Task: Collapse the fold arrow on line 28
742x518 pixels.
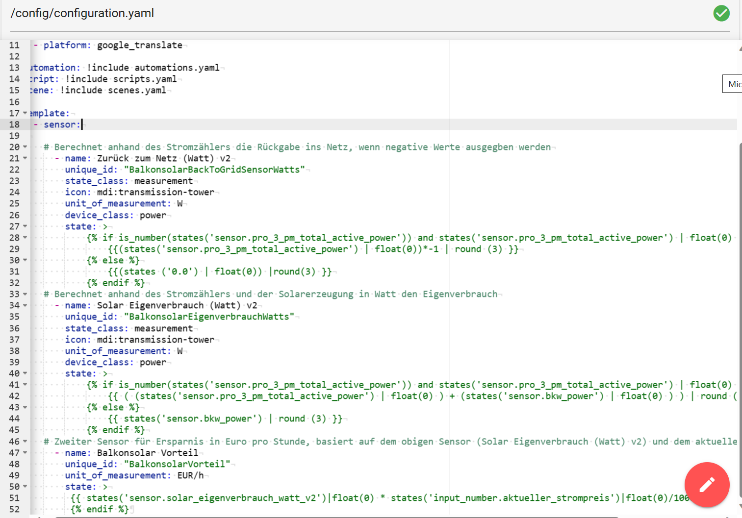Action: [25, 238]
